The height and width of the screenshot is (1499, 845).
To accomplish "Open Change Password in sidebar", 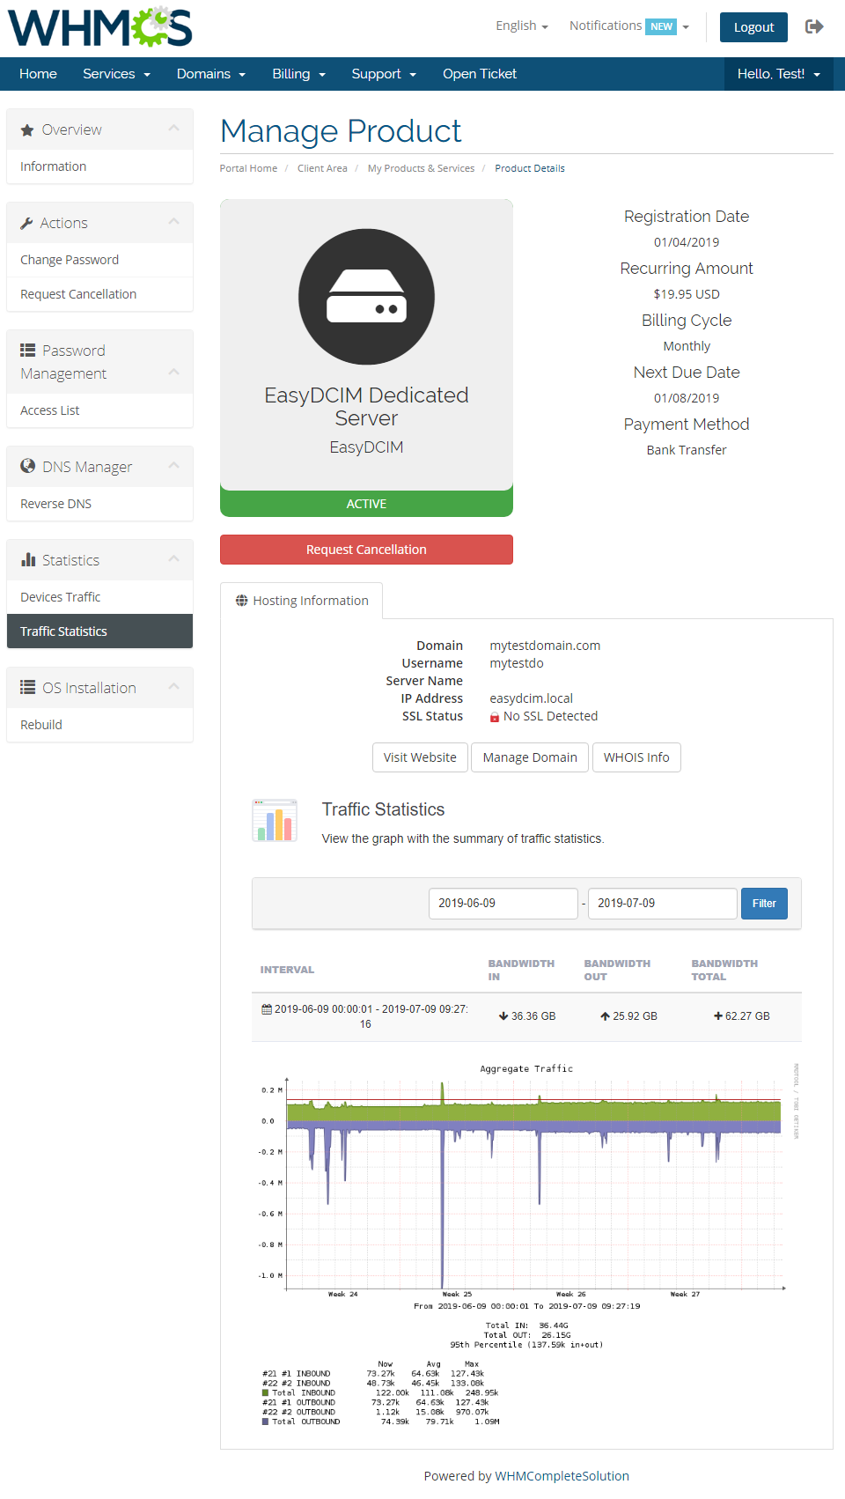I will point(99,260).
